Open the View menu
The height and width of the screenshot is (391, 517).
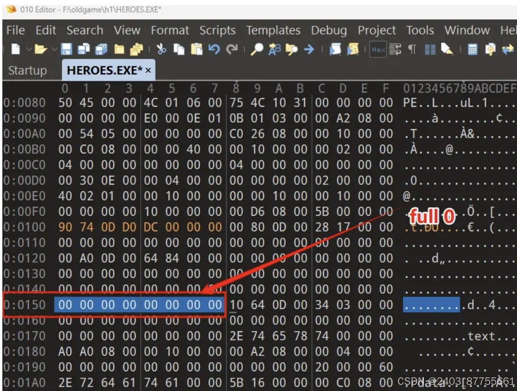127,31
